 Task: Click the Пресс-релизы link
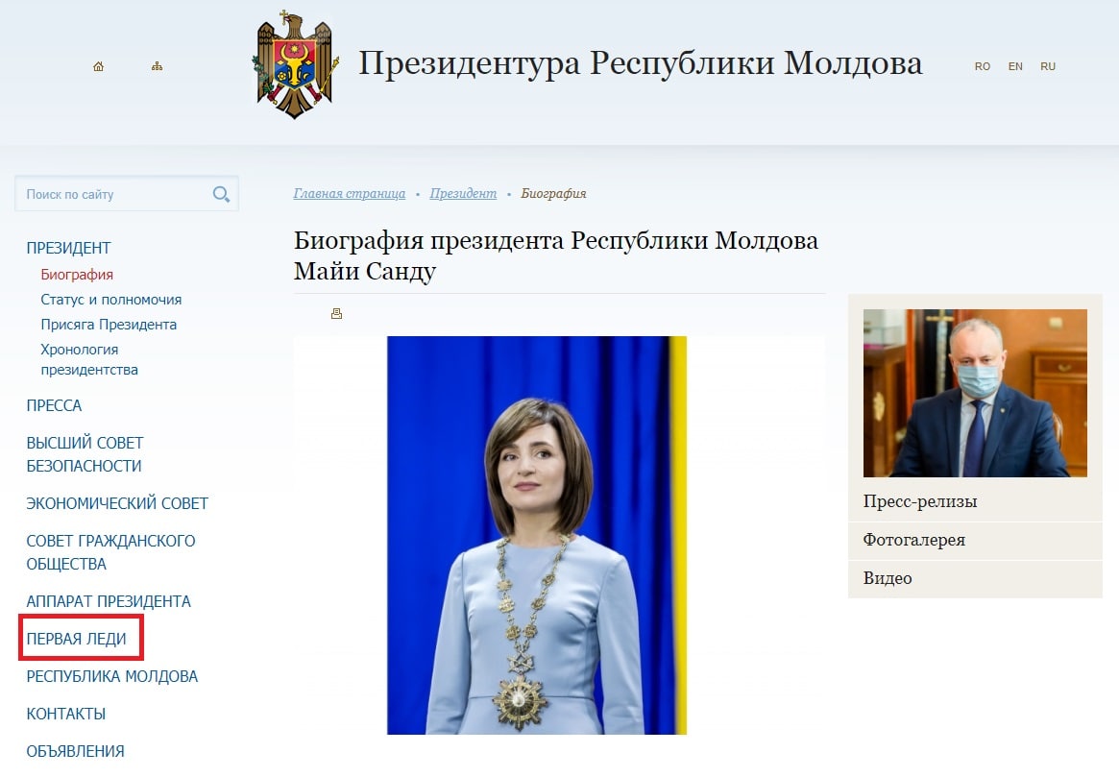(x=920, y=501)
